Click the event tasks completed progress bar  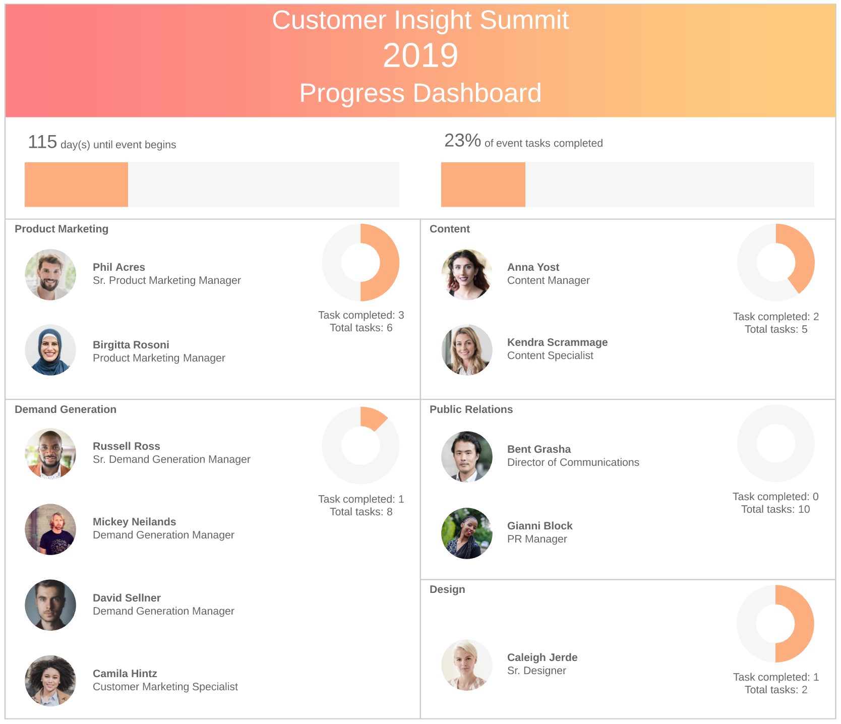(627, 185)
